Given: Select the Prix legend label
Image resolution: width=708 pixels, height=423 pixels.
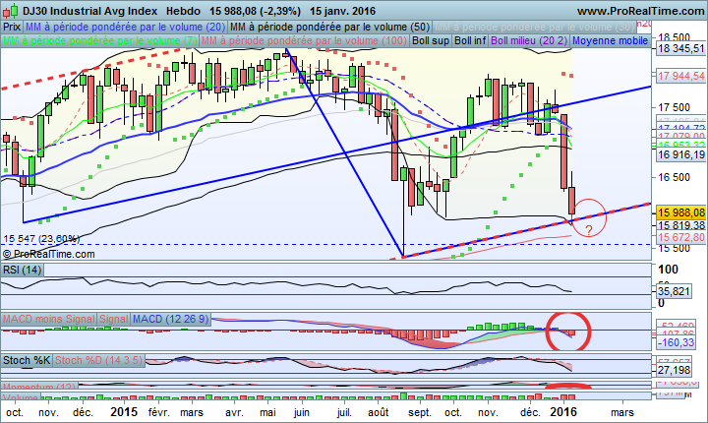Looking at the screenshot, I should coord(12,28).
